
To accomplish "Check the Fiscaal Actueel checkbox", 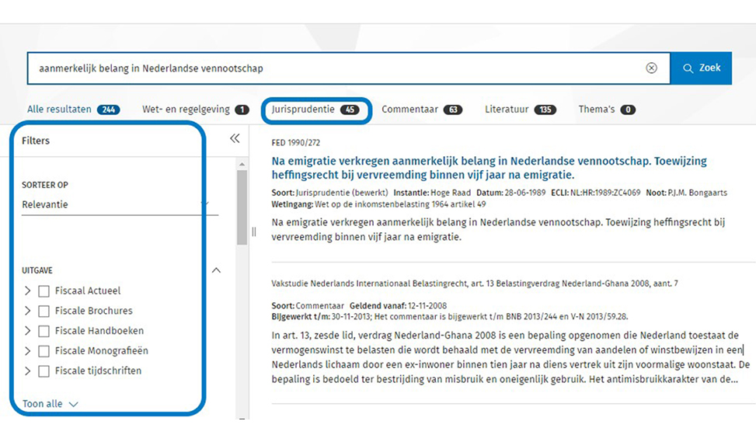I will [x=44, y=291].
